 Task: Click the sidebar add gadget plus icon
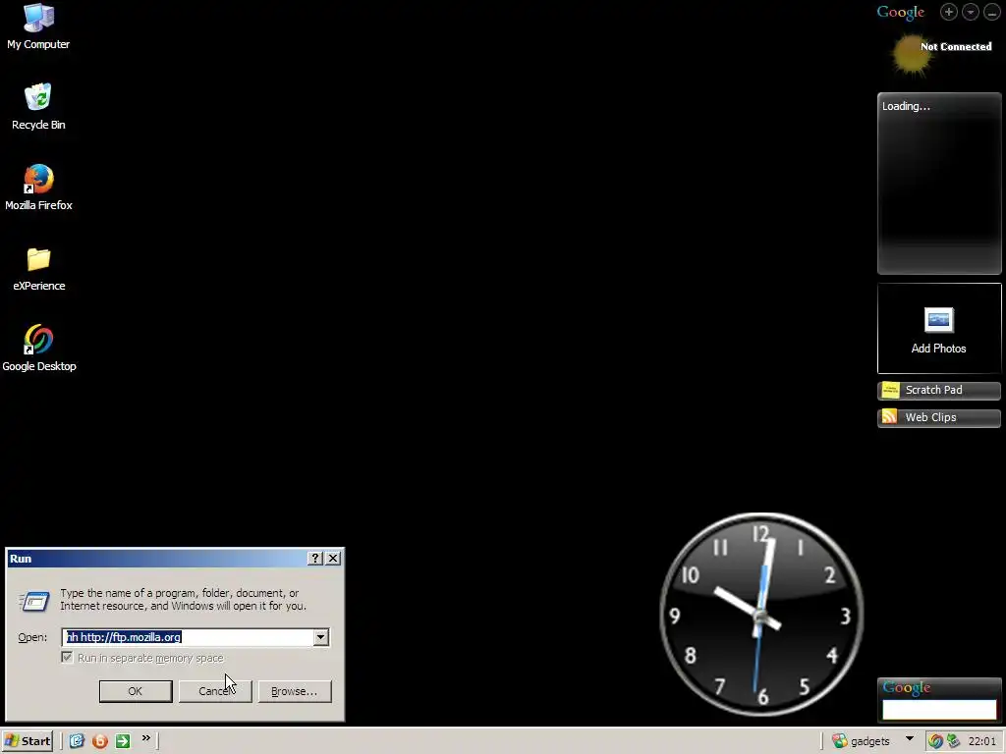[x=948, y=12]
